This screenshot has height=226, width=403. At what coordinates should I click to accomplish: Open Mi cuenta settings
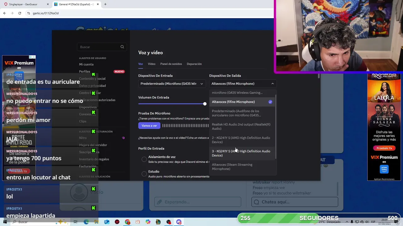tap(86, 64)
